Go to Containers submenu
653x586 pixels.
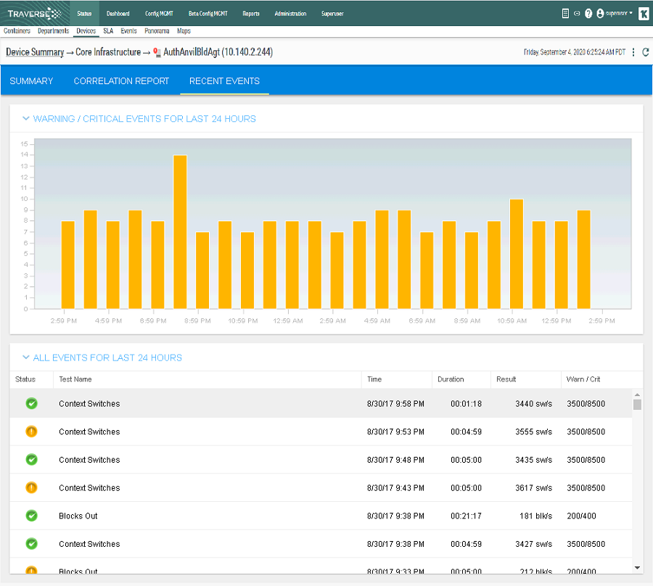[x=17, y=30]
